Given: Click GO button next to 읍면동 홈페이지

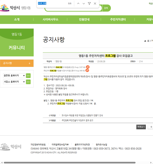Looking at the screenshot, I should point(28,76).
